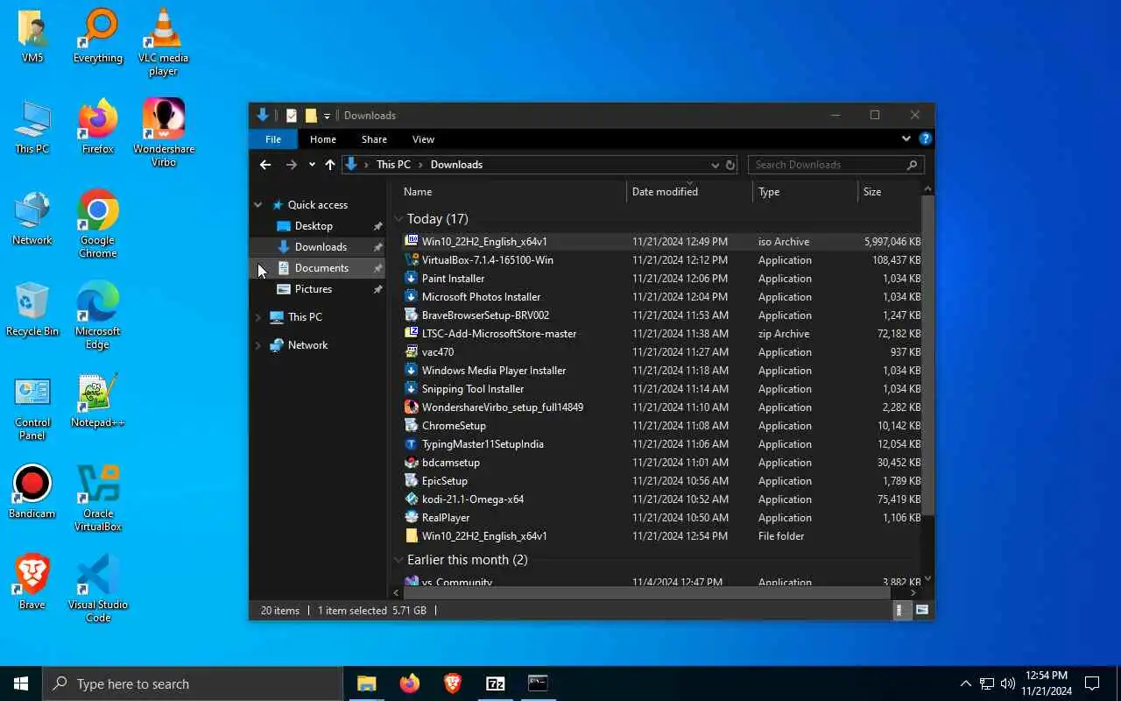Select the Recycle Bin icon
1121x701 pixels.
(32, 309)
